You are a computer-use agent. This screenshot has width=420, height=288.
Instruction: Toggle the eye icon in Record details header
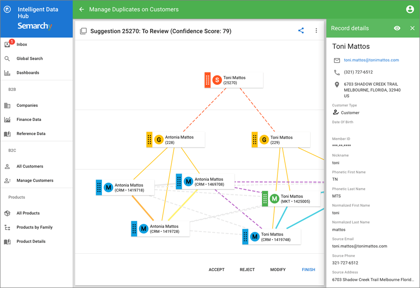pyautogui.click(x=397, y=28)
